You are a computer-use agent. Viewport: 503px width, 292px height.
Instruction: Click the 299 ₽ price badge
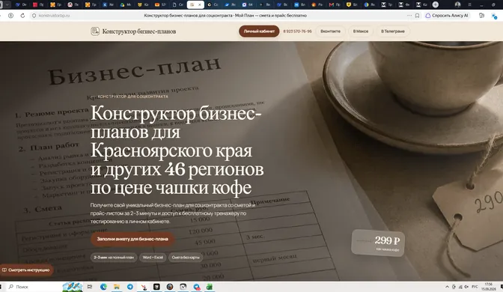pyautogui.click(x=378, y=243)
